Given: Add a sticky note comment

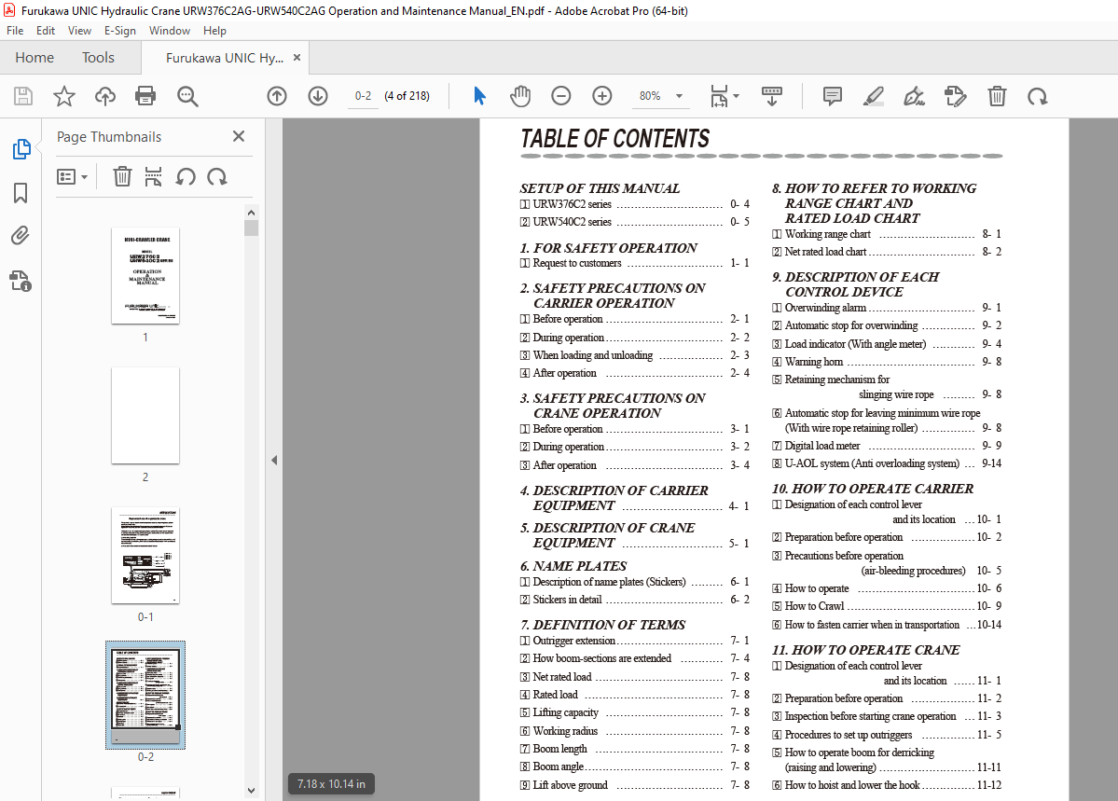Looking at the screenshot, I should [832, 95].
